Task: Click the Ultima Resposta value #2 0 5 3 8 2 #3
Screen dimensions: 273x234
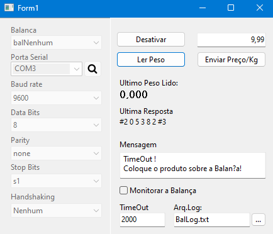Action: pyautogui.click(x=143, y=122)
